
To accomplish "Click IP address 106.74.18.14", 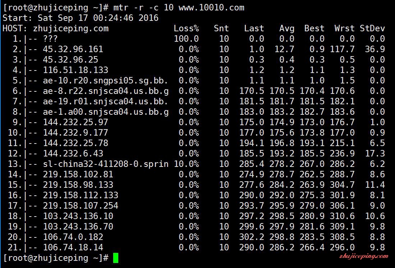I will tap(73, 247).
